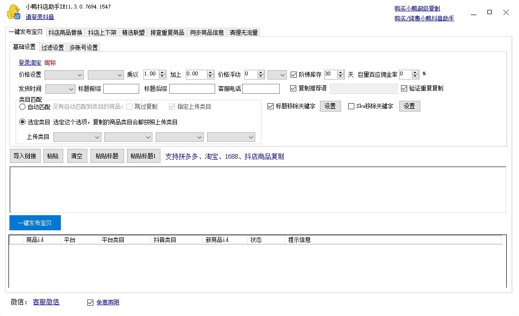Screen dimensions: 519x316
Task: Toggle the 阶梯库存 checkbox
Action: tap(293, 75)
